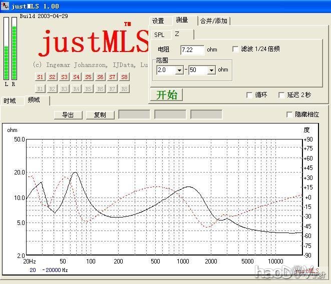Select the S6 memory slot button
Screen dimensions: 331x284
[x=100, y=77]
